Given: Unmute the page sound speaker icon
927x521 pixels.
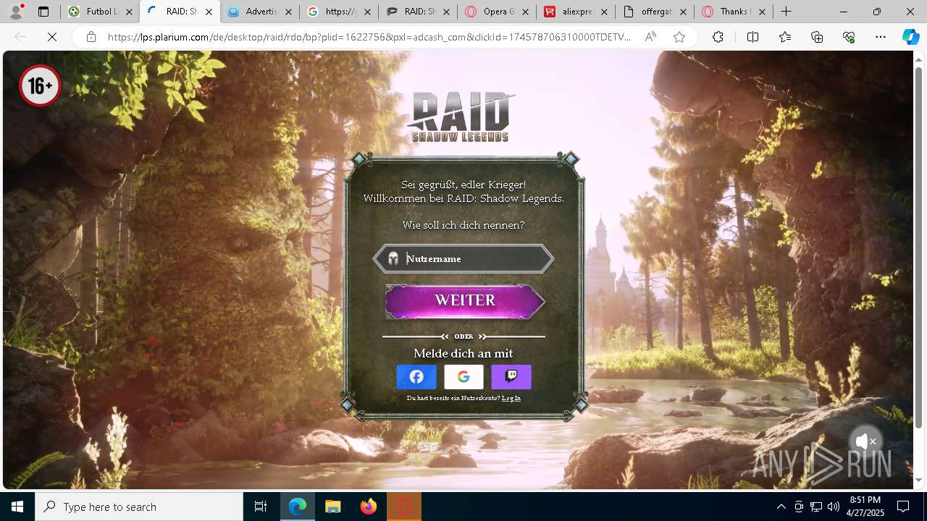Looking at the screenshot, I should [x=865, y=441].
